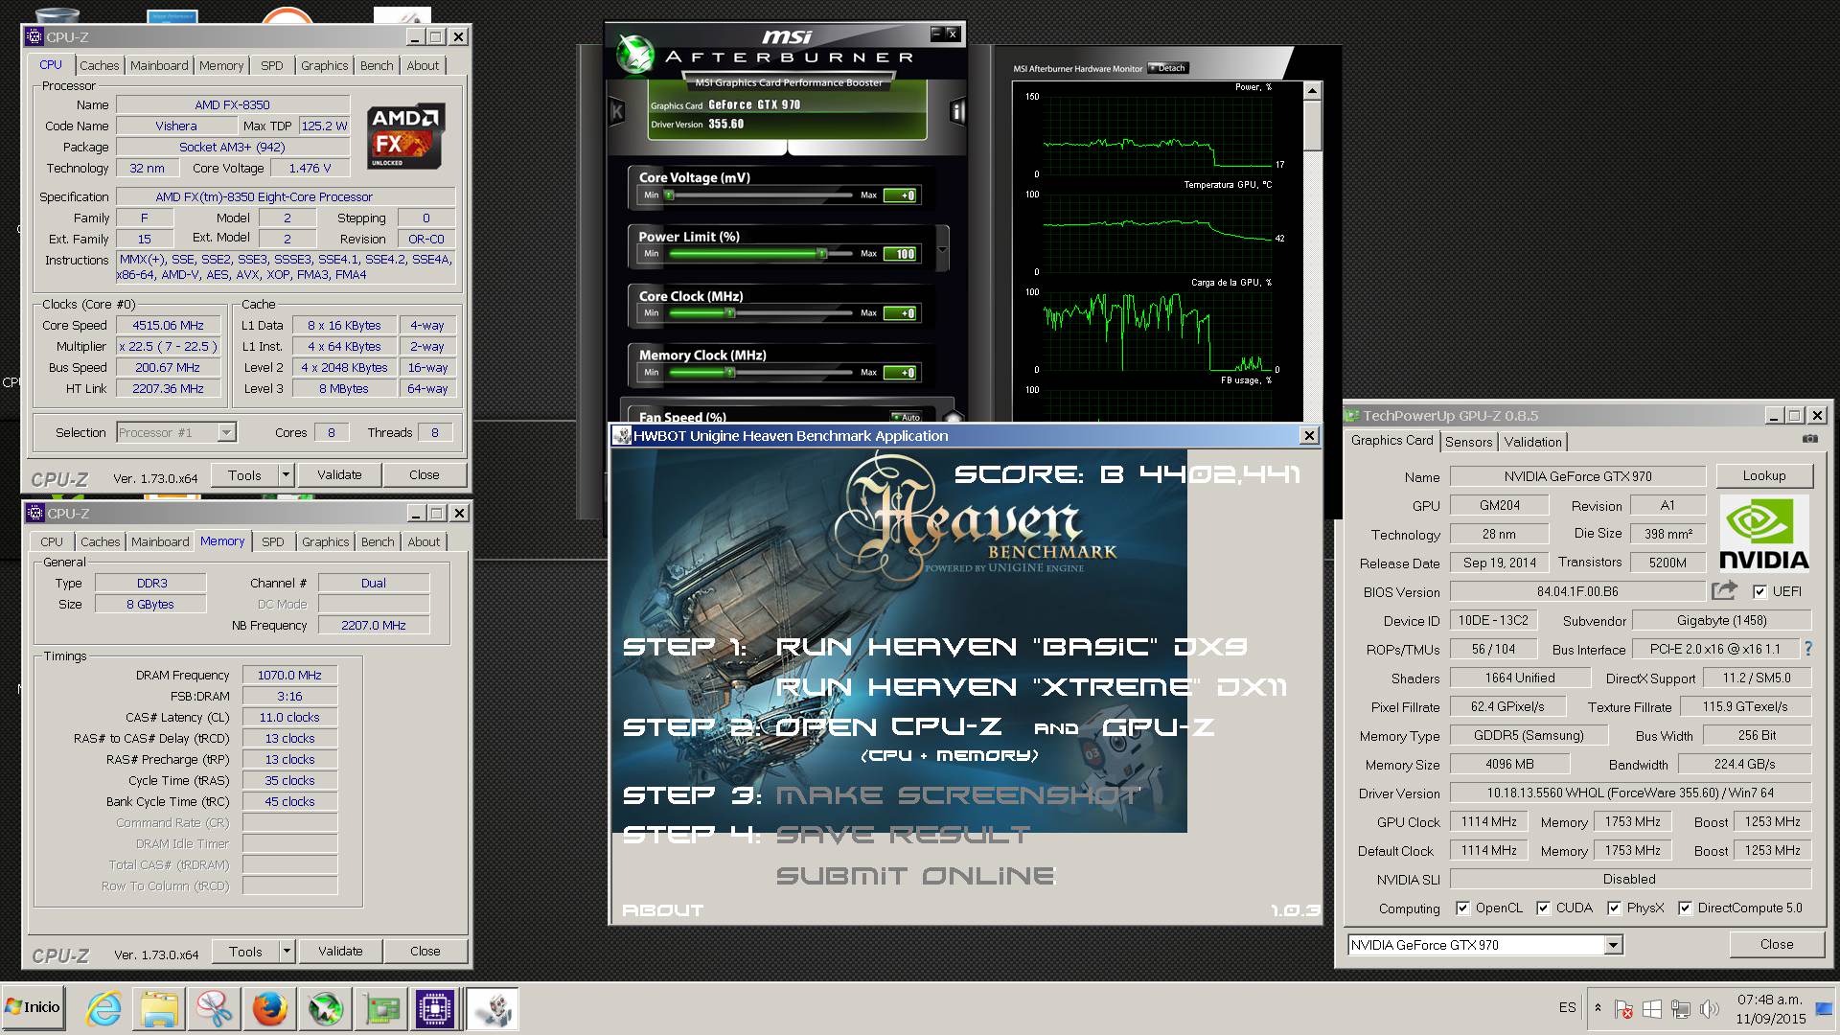Image resolution: width=1840 pixels, height=1035 pixels.
Task: Click the Core Clock slider
Action: coord(759,313)
